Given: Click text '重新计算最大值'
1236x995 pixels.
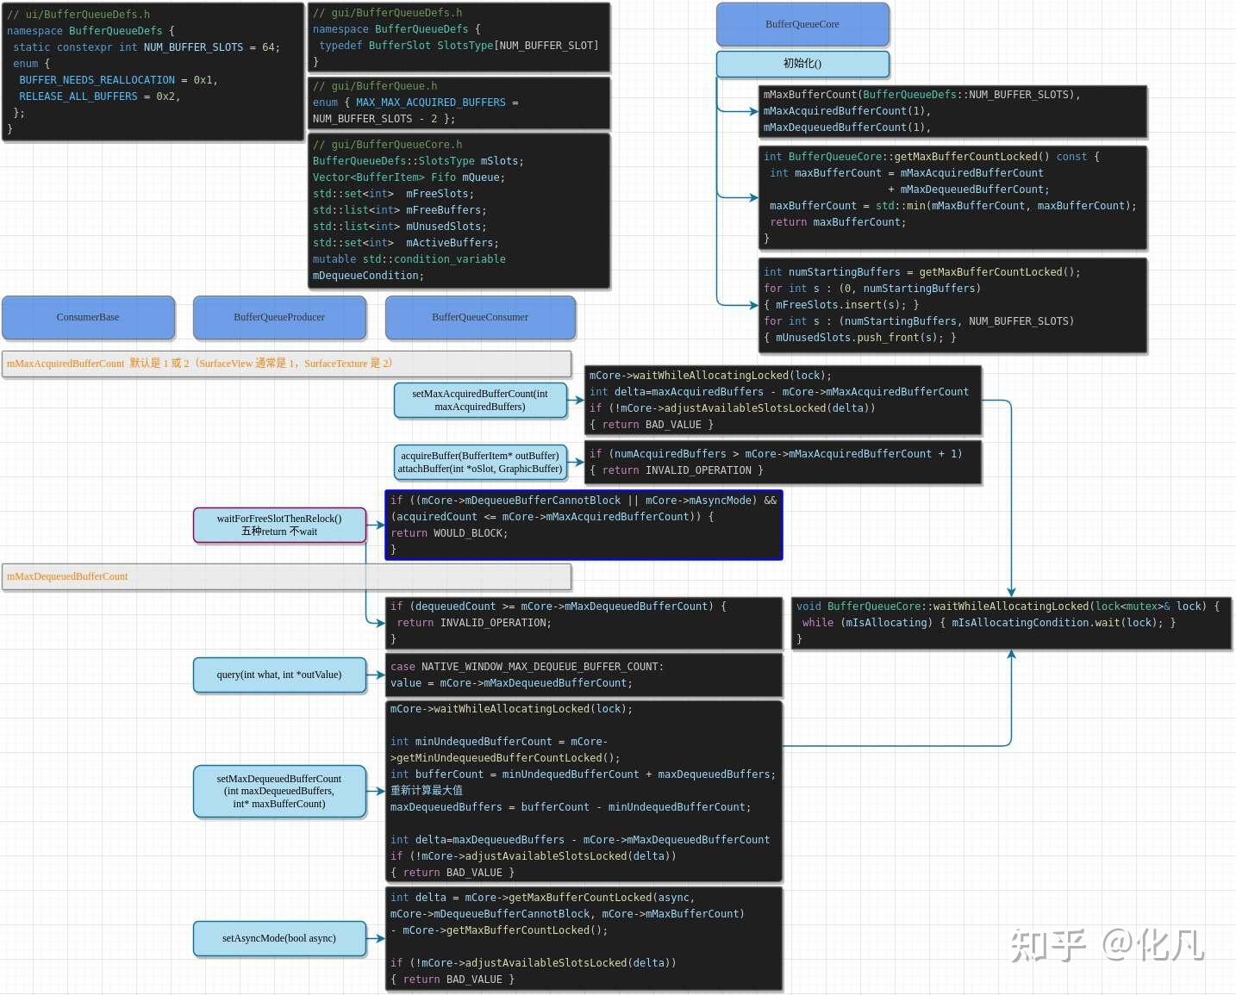Looking at the screenshot, I should [x=427, y=790].
